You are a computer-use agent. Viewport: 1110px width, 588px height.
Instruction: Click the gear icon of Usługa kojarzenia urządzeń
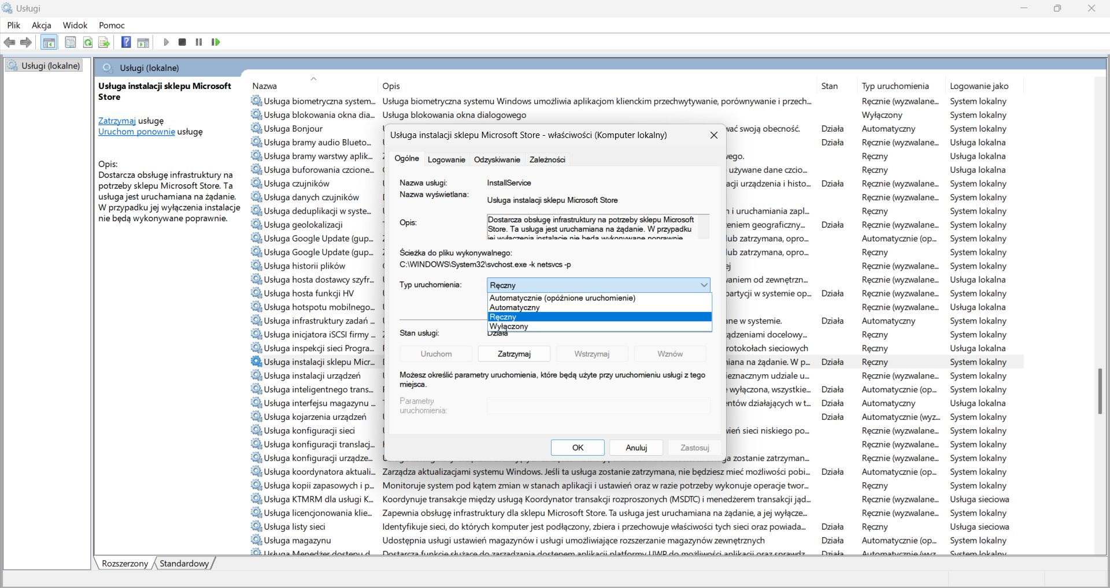click(x=256, y=416)
